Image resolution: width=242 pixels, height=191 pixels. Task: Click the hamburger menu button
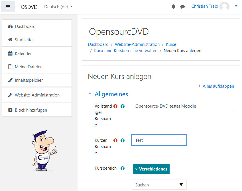8,7
